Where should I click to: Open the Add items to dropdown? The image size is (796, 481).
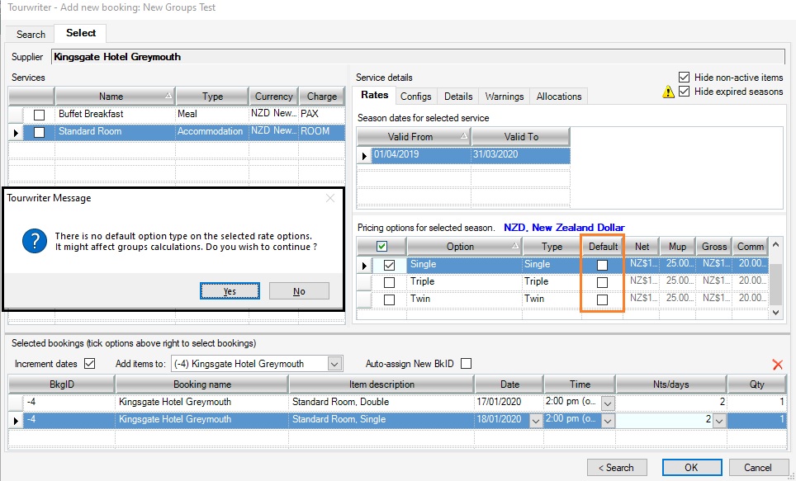tap(334, 364)
